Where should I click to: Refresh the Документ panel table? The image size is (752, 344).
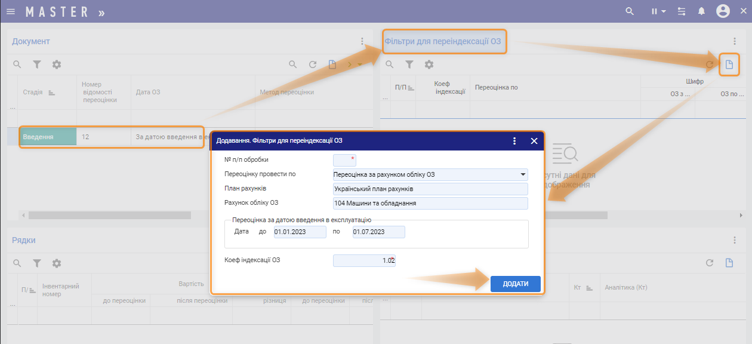pos(312,64)
